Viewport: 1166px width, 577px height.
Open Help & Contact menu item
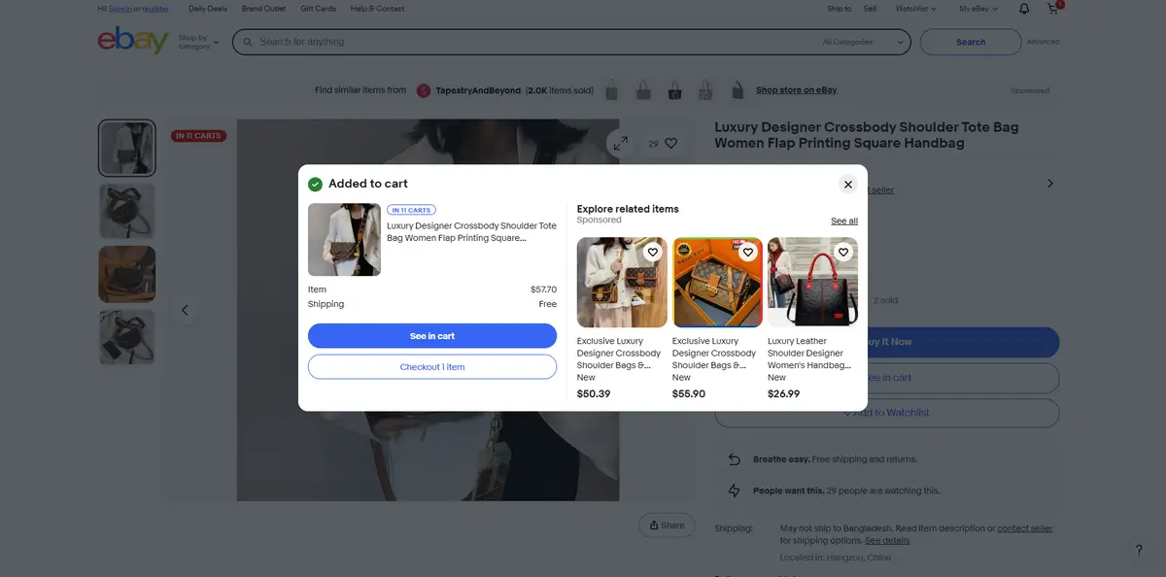(377, 9)
